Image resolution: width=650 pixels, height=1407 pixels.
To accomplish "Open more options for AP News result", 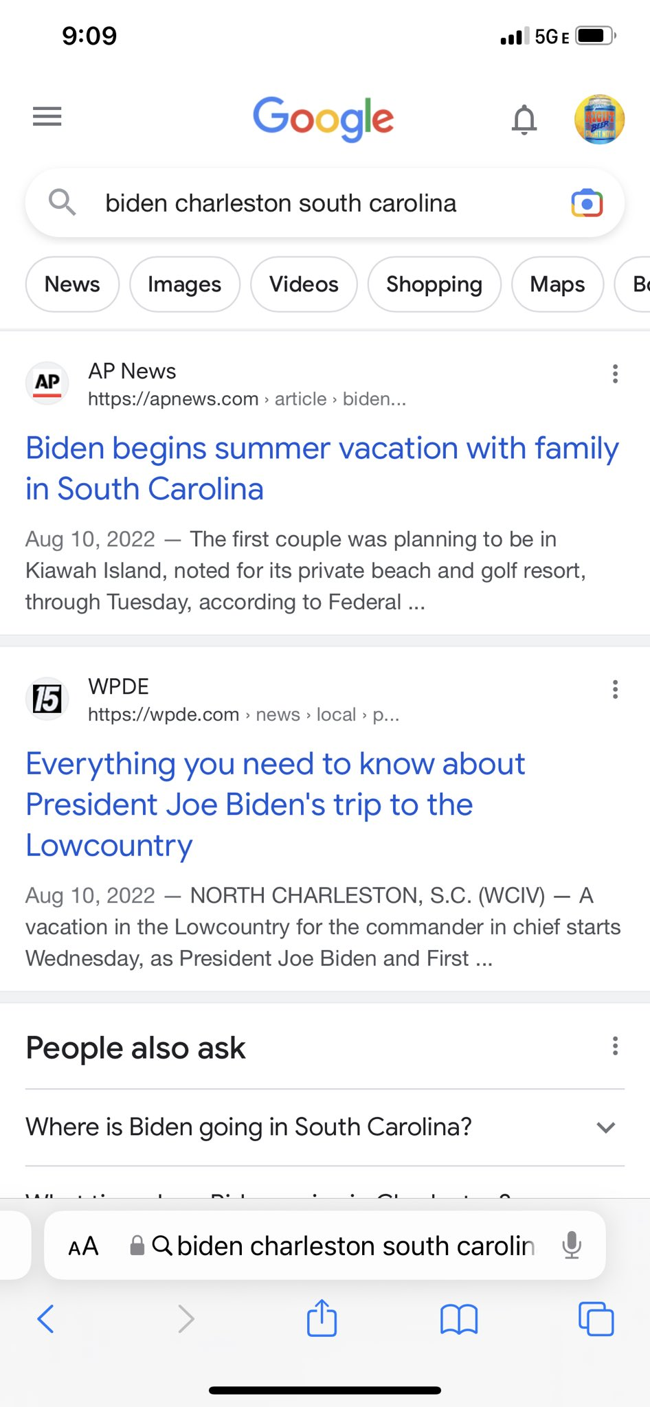I will [615, 374].
